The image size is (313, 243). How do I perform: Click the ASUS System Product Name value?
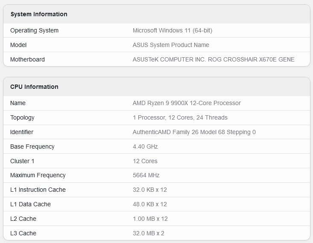171,45
